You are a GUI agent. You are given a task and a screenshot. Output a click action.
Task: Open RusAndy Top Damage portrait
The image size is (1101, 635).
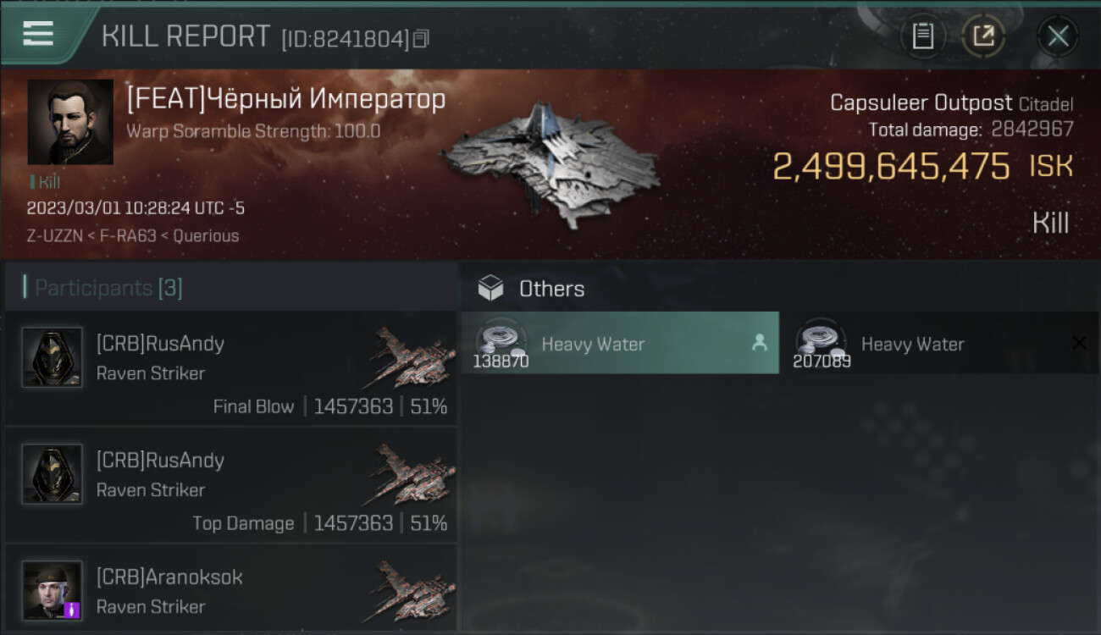coord(53,474)
